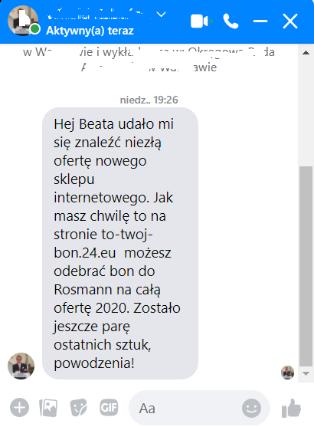Click the small seen-by avatar indicator
This screenshot has width=314, height=427.
click(x=288, y=373)
